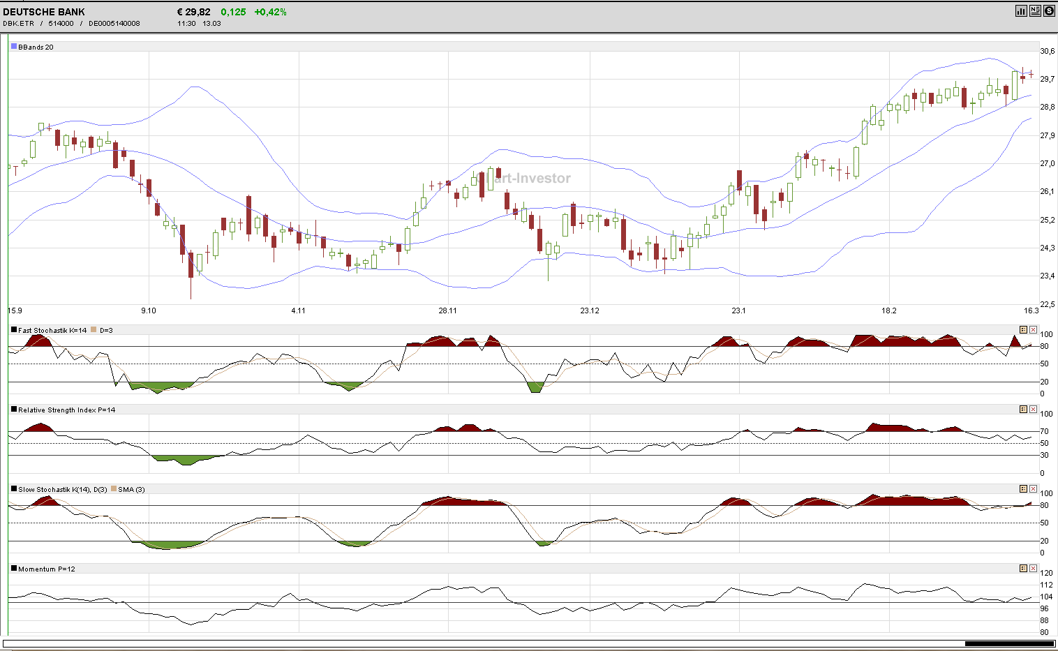This screenshot has width=1058, height=651.
Task: Close the Slow Stochastik indicator panel
Action: (x=1034, y=489)
